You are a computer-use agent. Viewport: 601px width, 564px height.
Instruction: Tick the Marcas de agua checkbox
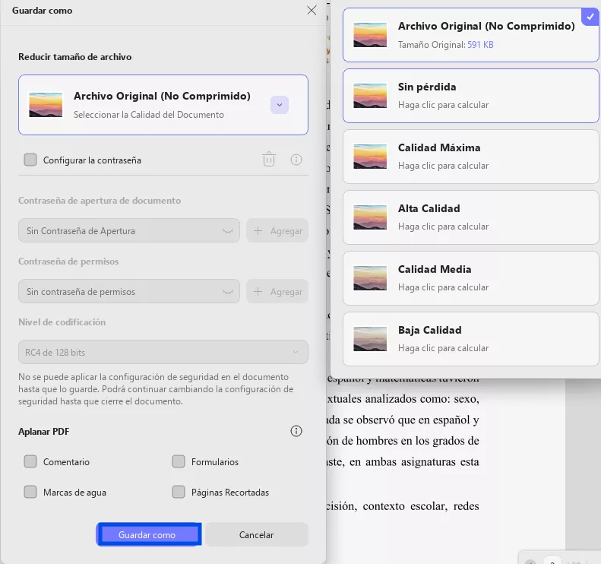tap(30, 492)
